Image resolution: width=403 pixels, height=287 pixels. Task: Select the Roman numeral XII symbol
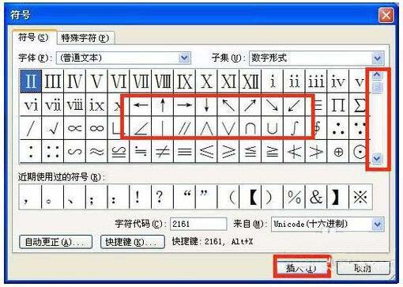(x=250, y=81)
